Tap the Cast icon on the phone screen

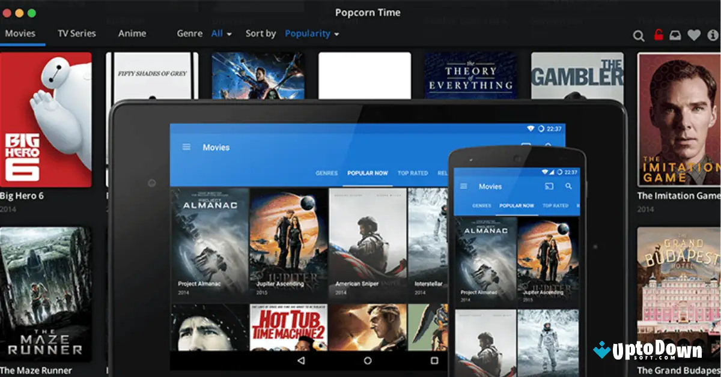point(548,186)
